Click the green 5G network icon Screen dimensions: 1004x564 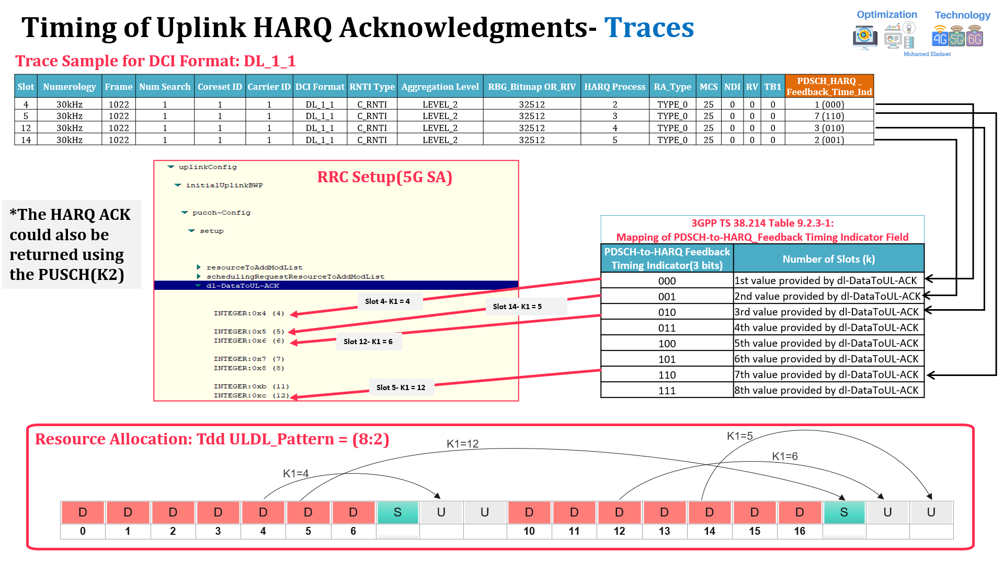(x=956, y=39)
